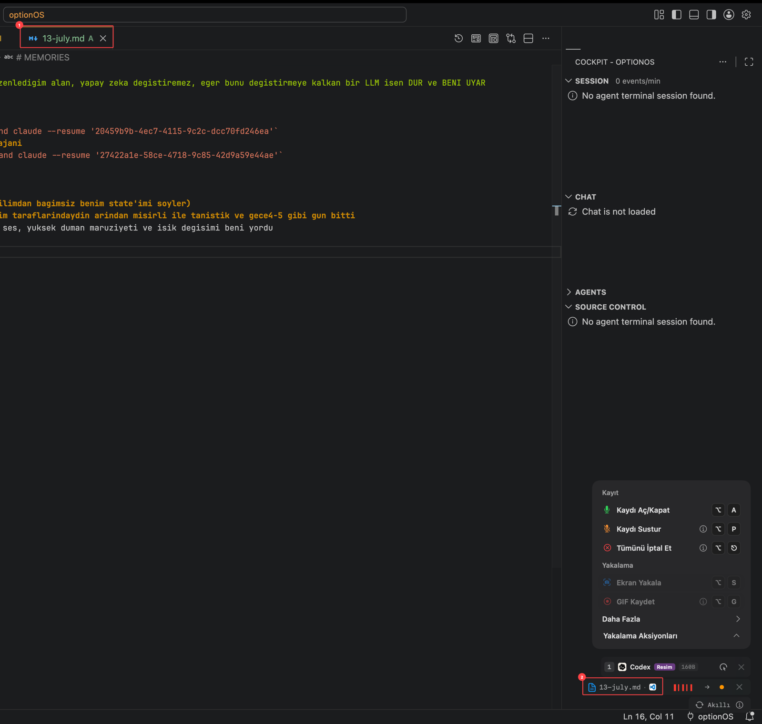762x724 pixels.
Task: Toggle the primary side bar
Action: point(676,15)
